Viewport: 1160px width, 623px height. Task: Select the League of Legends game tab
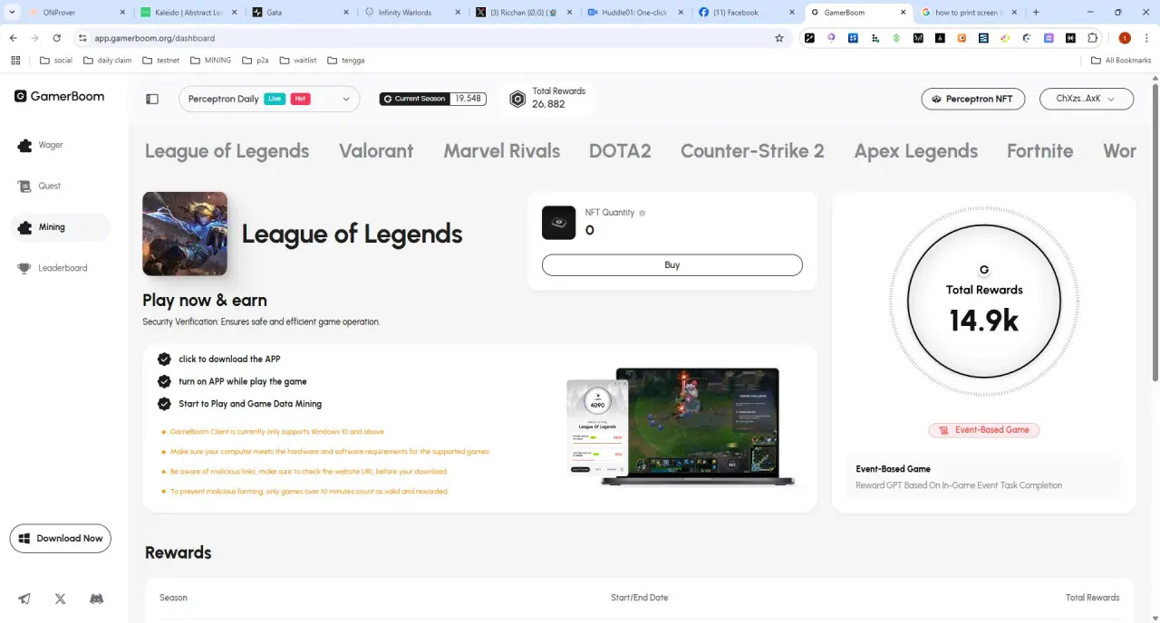click(x=227, y=151)
